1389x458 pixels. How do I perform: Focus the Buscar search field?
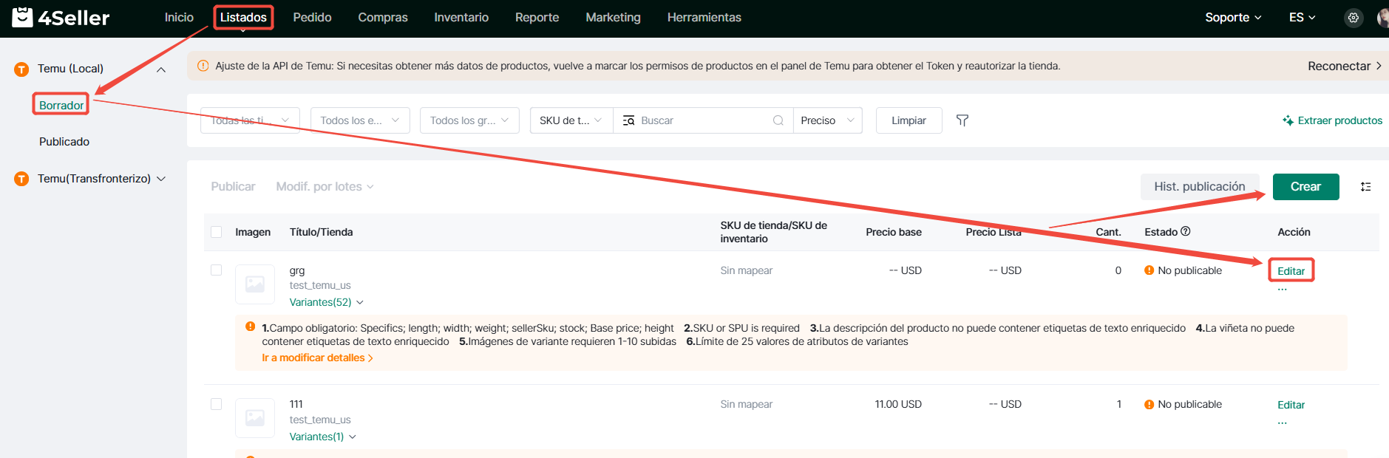click(x=702, y=120)
